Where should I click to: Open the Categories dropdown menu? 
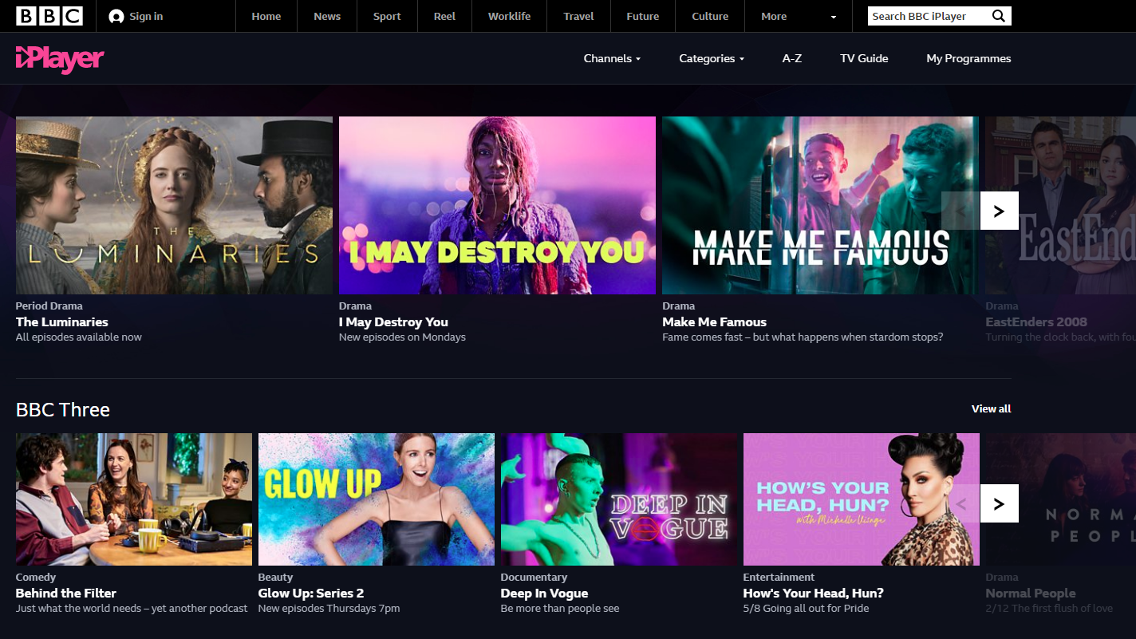[x=711, y=58]
